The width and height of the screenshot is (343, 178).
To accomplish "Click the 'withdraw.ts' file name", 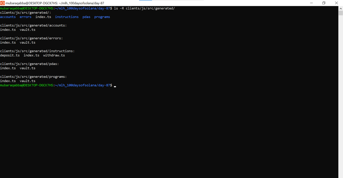I will [54, 55].
